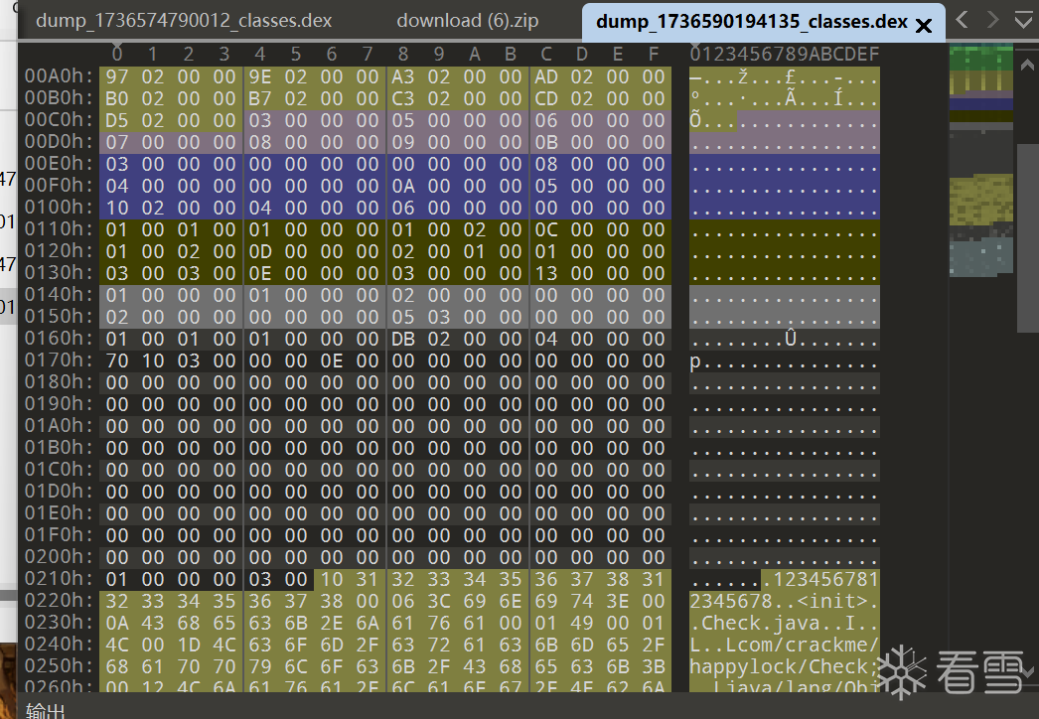The image size is (1039, 719).
Task: Select byte C3 in row 00B0h
Action: (403, 98)
